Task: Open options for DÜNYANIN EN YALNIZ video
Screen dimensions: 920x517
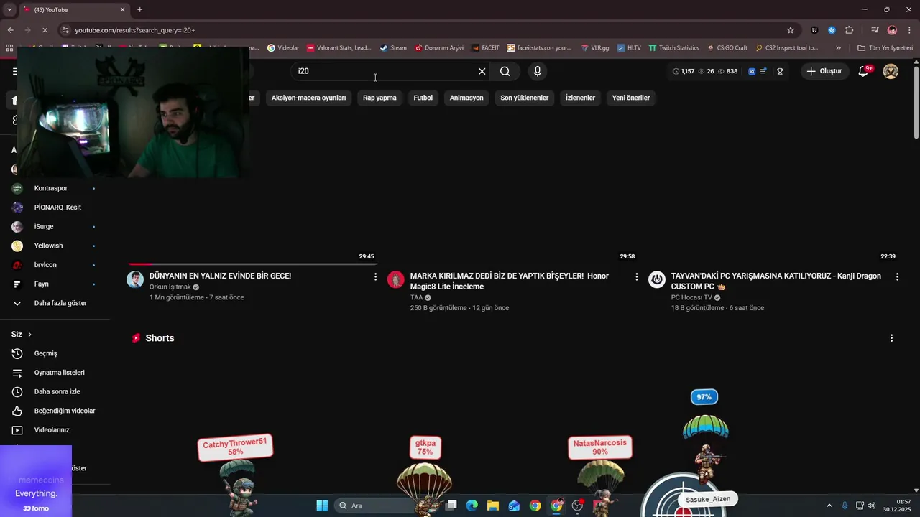Action: point(375,276)
